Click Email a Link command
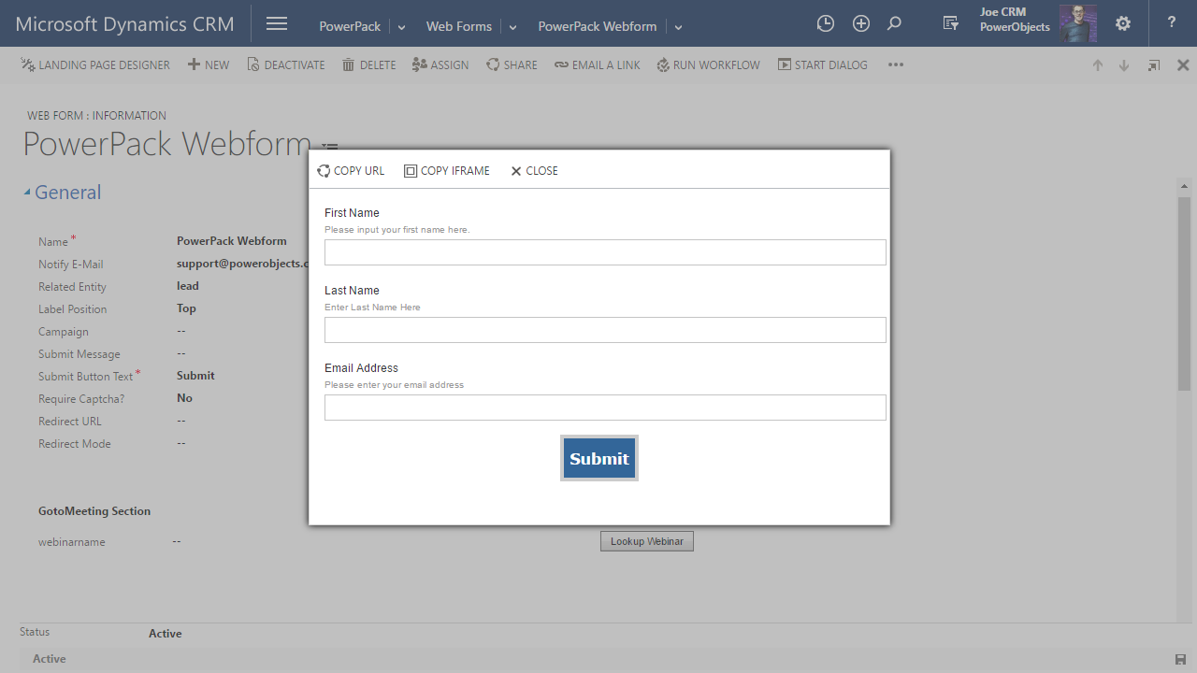Screen dimensions: 1197x673 [x=598, y=65]
